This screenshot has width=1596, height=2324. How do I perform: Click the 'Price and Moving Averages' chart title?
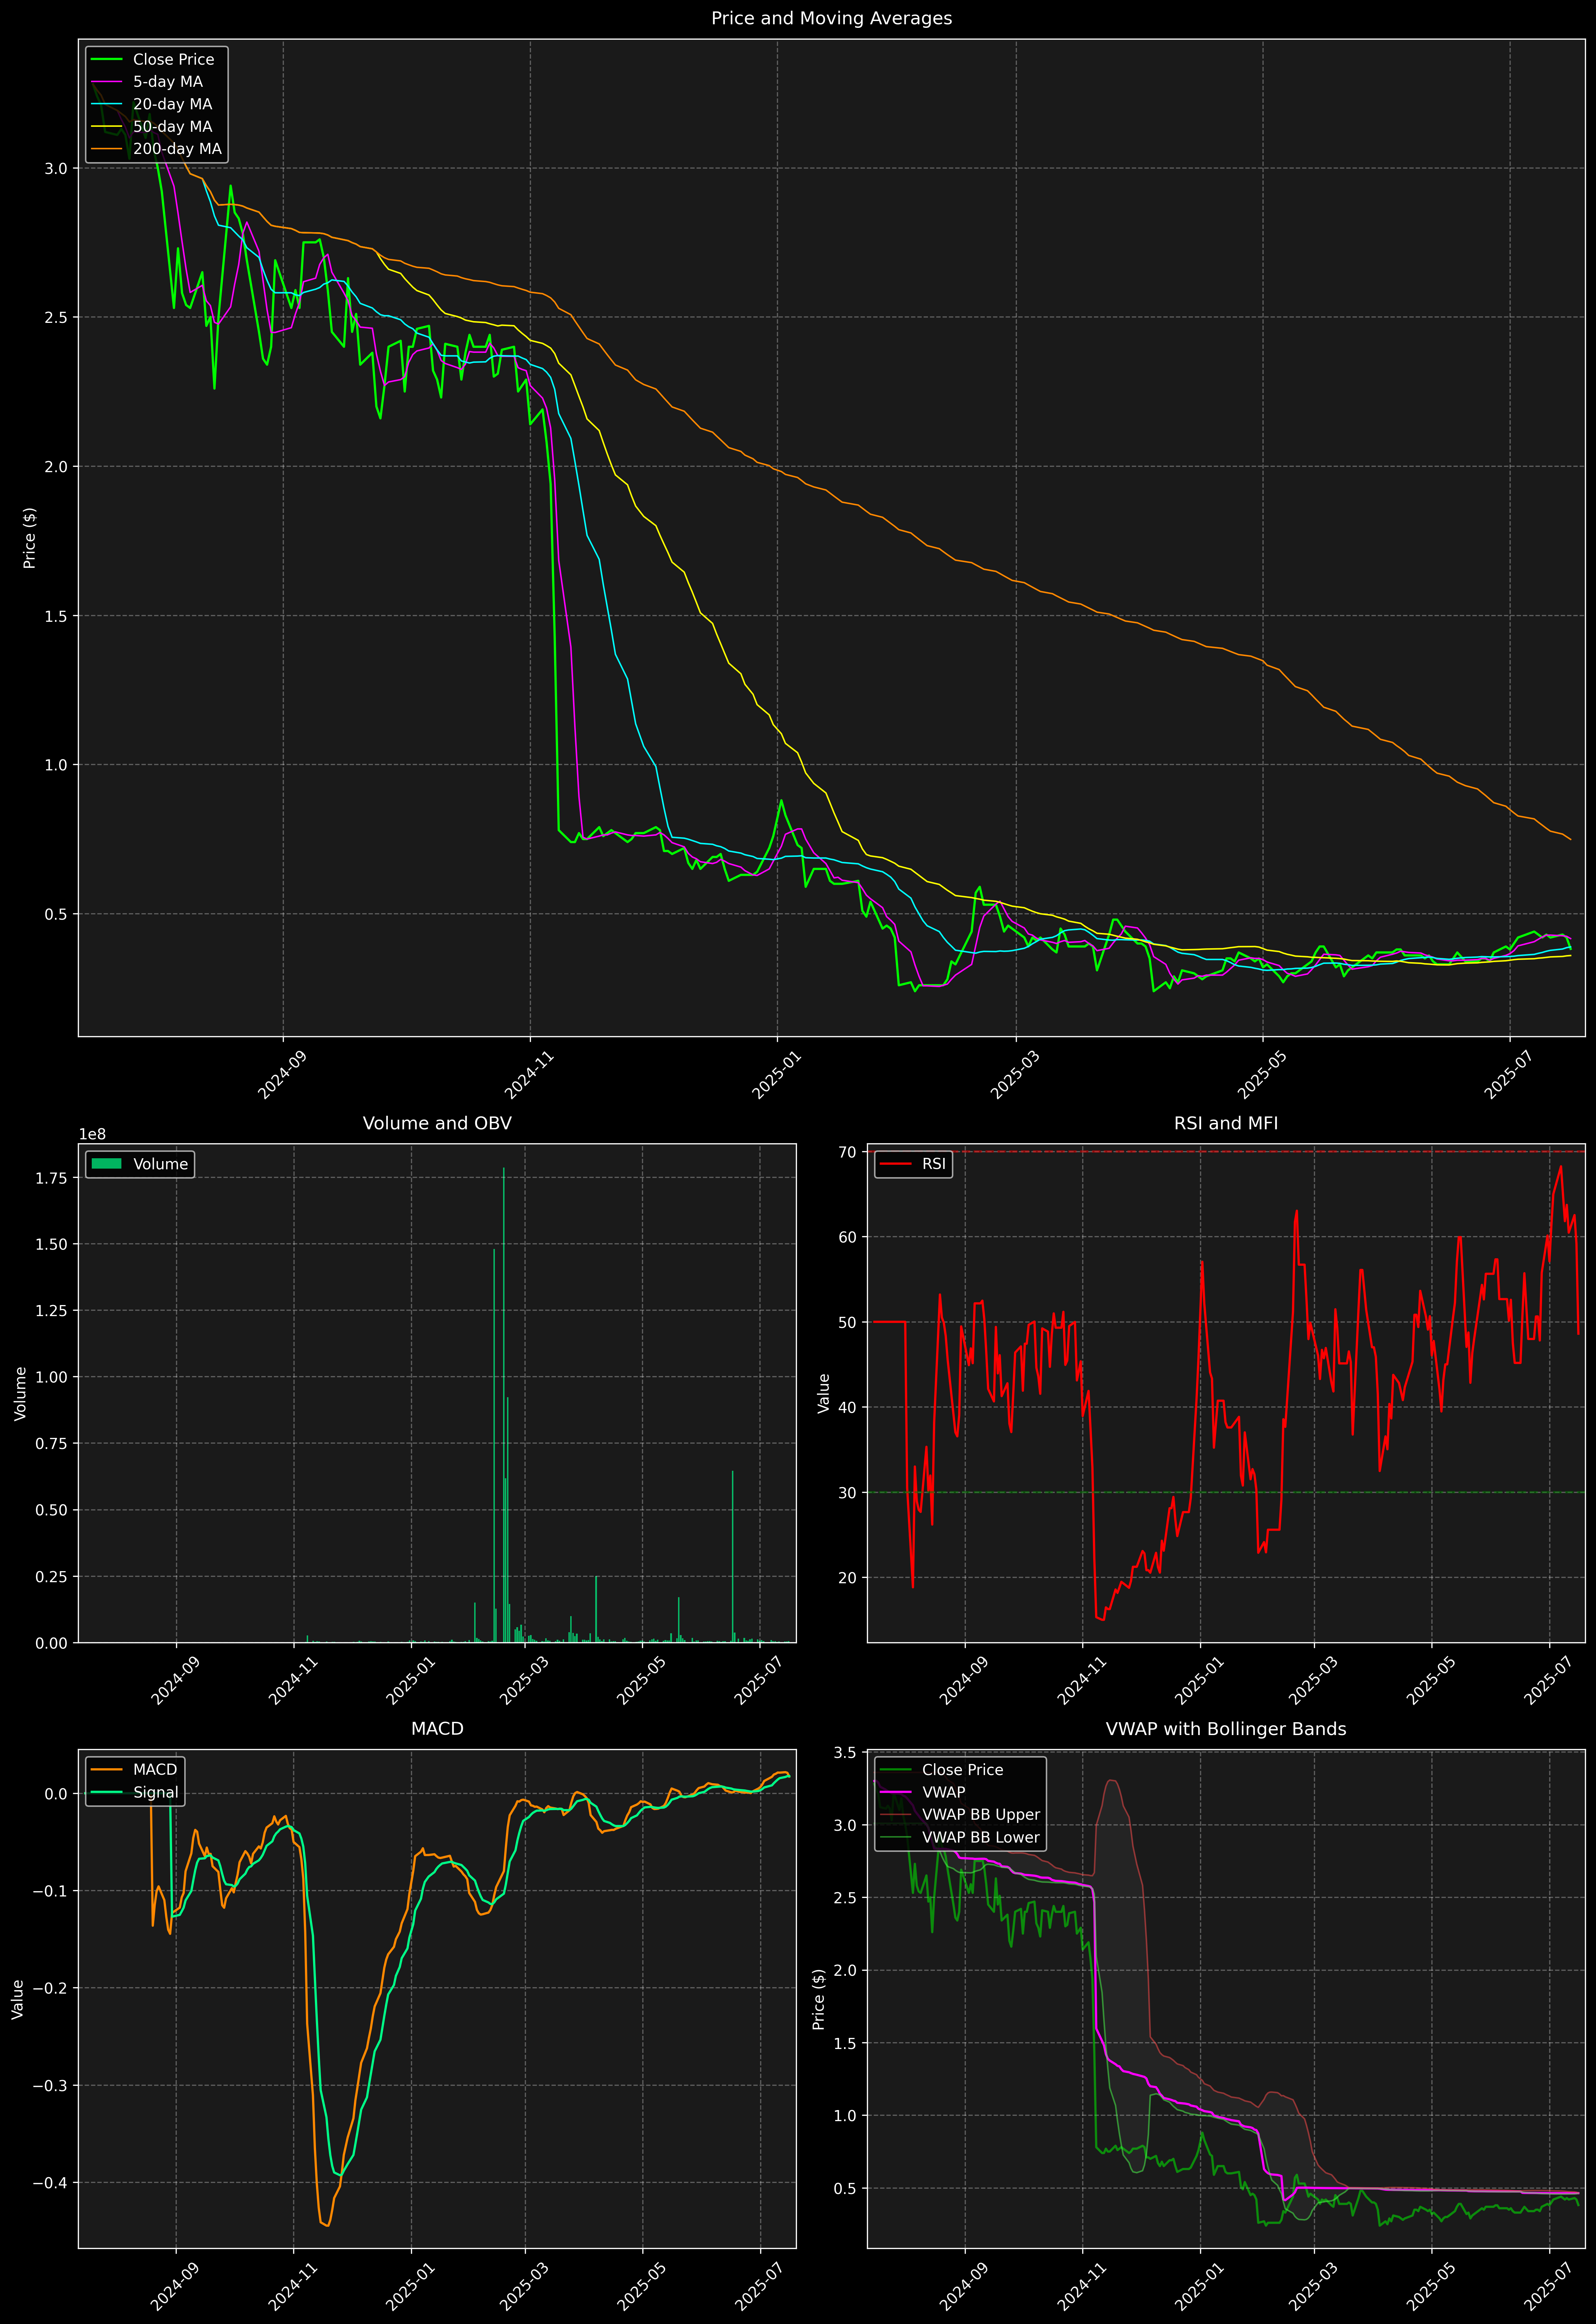point(831,18)
